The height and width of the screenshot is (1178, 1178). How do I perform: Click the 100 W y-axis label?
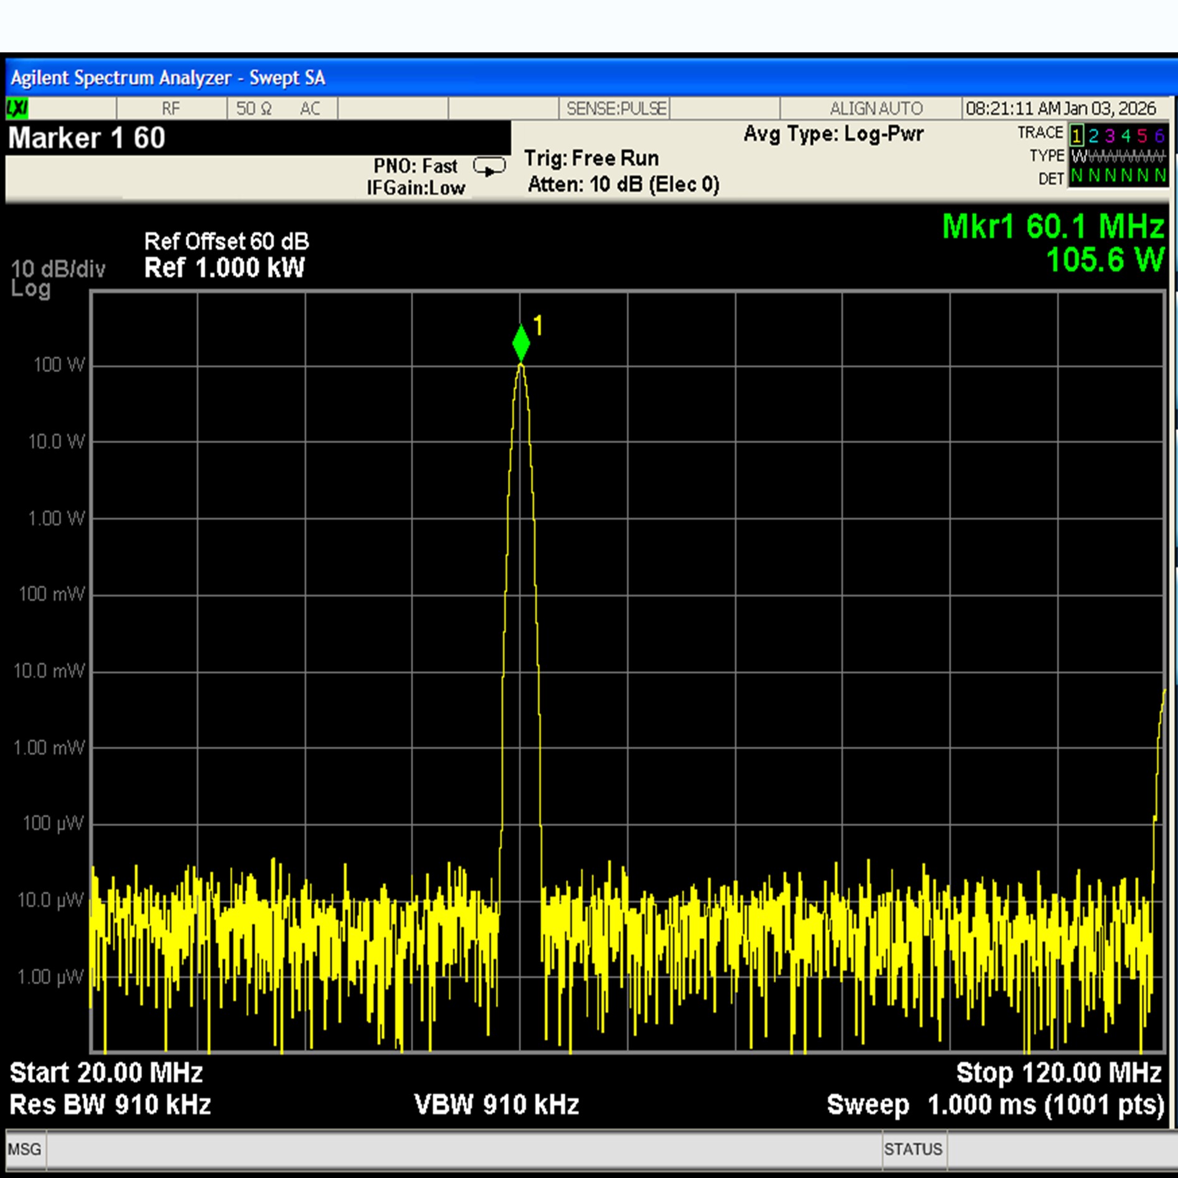pyautogui.click(x=59, y=365)
